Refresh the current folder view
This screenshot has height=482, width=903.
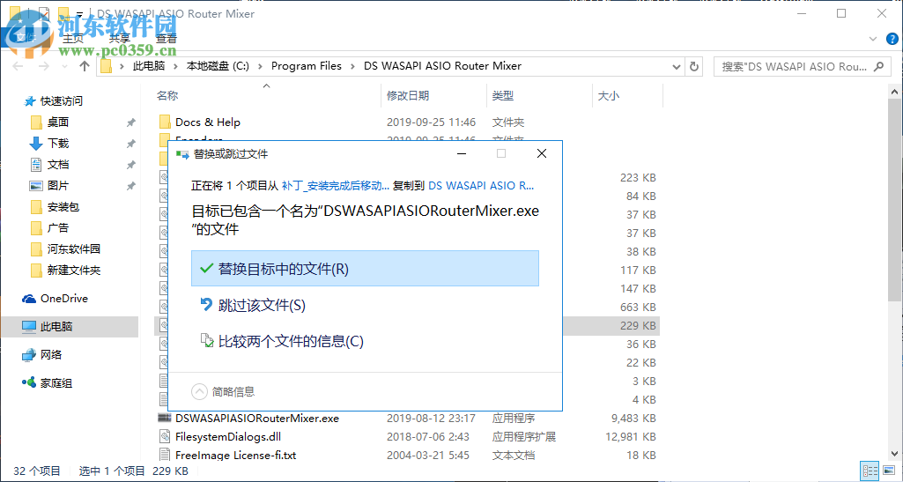pos(694,67)
